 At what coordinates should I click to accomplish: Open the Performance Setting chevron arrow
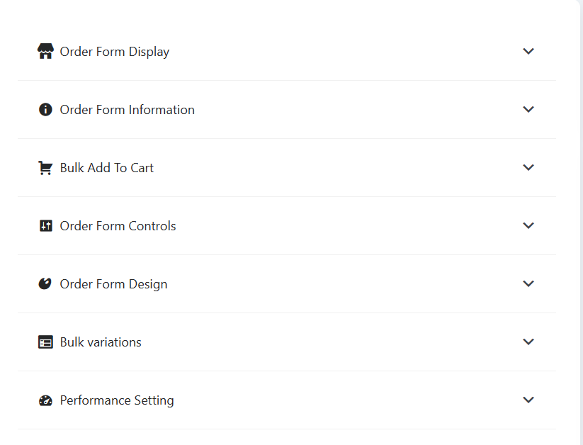[528, 400]
